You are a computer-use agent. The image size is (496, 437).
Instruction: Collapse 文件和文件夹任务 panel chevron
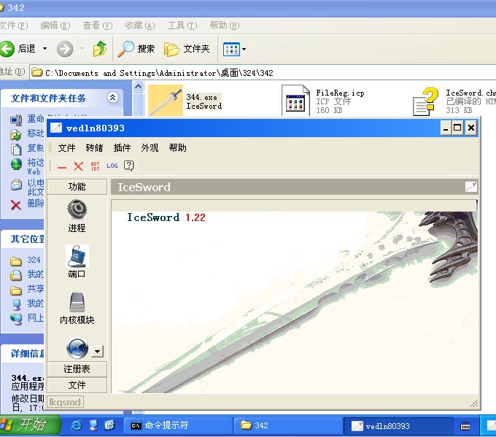[x=112, y=98]
